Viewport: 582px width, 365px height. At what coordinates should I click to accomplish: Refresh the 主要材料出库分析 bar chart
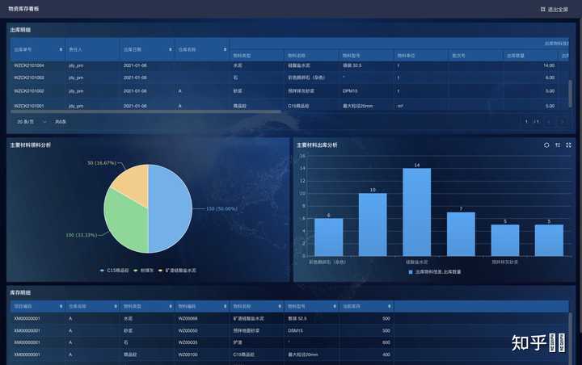(x=546, y=145)
